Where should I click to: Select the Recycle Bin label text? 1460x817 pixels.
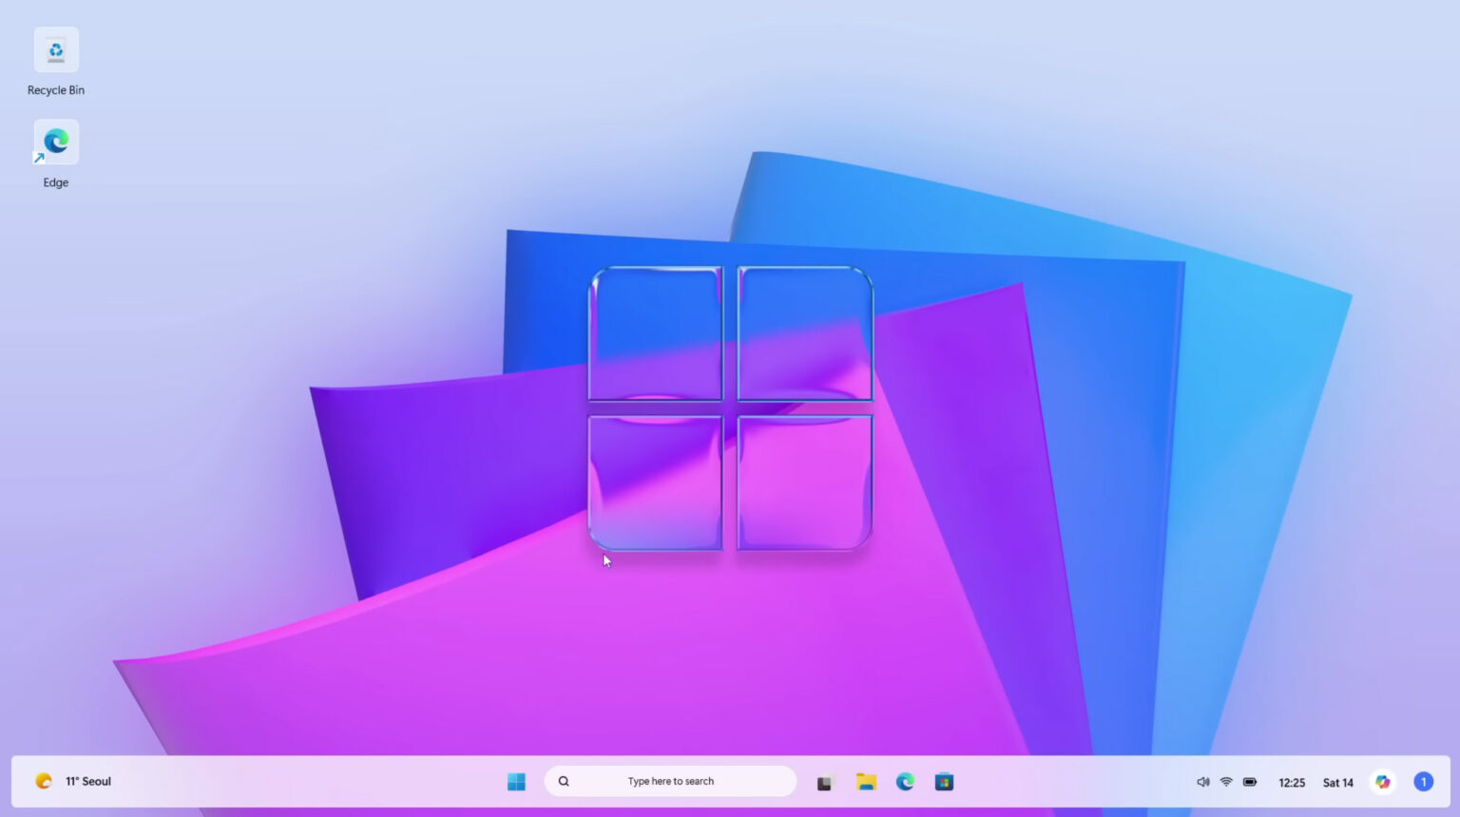pyautogui.click(x=55, y=89)
